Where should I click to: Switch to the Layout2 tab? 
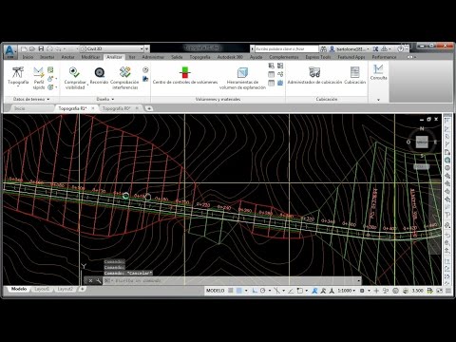pos(65,289)
